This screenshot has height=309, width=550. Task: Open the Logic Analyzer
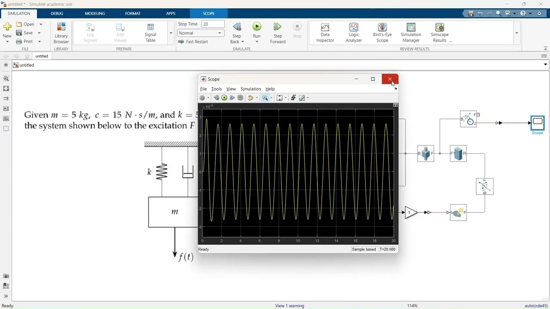pos(354,33)
